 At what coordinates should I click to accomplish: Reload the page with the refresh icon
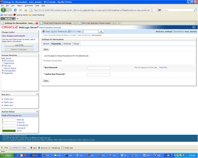[x=15, y=10]
